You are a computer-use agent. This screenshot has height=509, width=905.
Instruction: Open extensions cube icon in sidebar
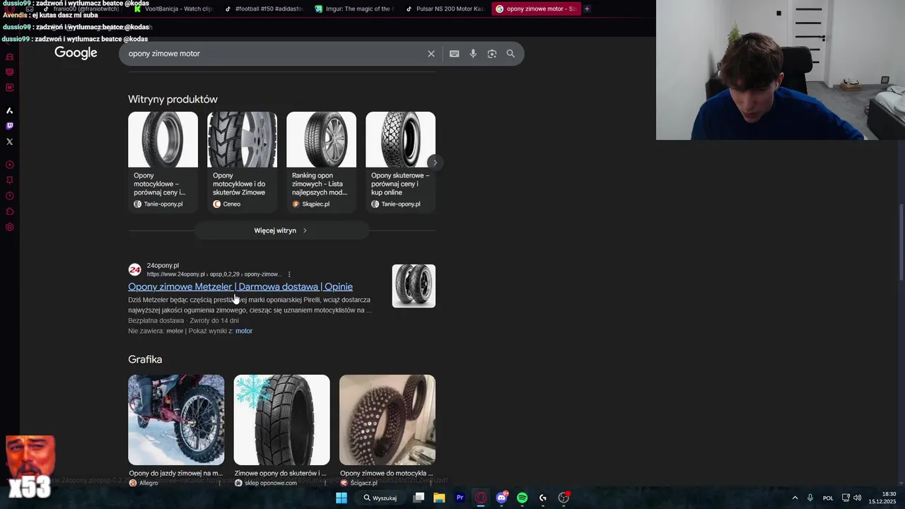(9, 211)
